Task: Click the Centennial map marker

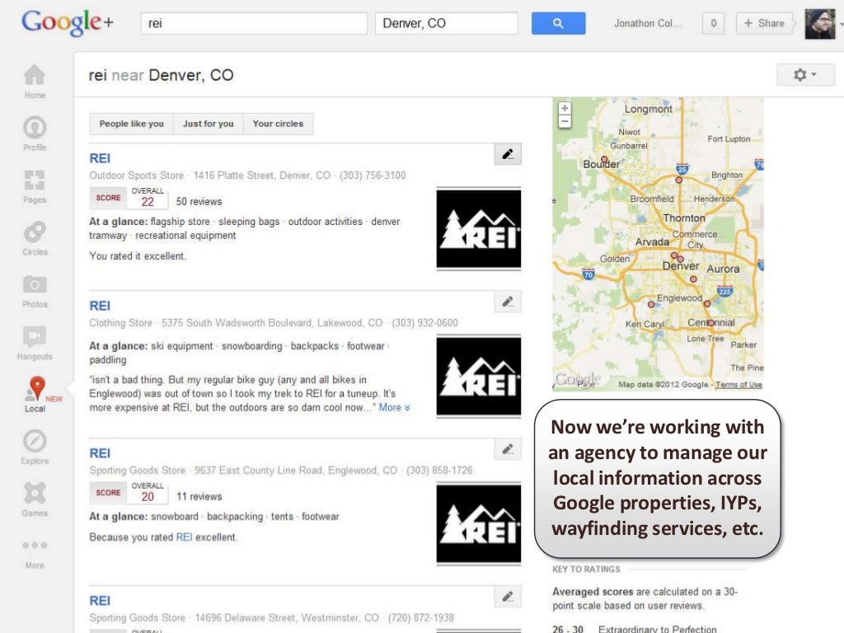Action: pos(710,322)
